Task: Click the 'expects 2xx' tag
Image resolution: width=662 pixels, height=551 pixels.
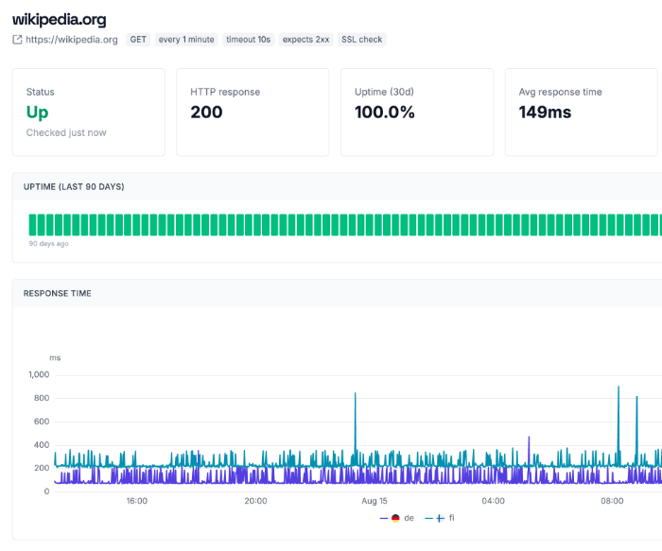Action: [305, 40]
